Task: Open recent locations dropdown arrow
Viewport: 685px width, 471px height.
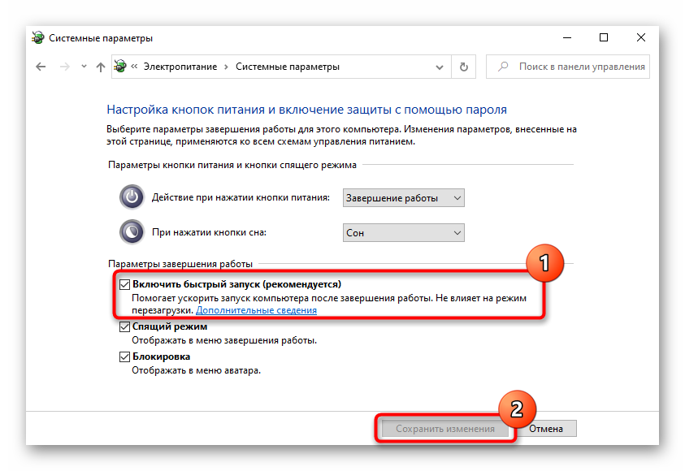Action: [84, 67]
